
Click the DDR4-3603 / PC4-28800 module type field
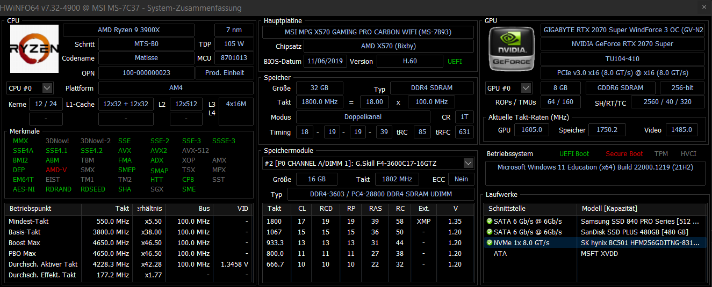380,194
